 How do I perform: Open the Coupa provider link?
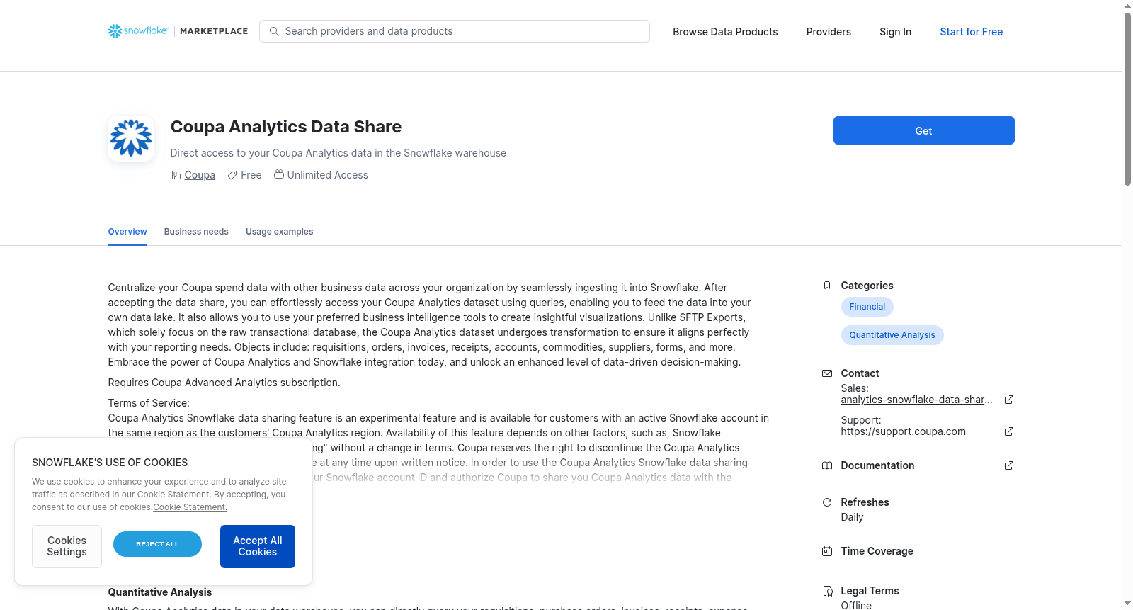coord(200,175)
